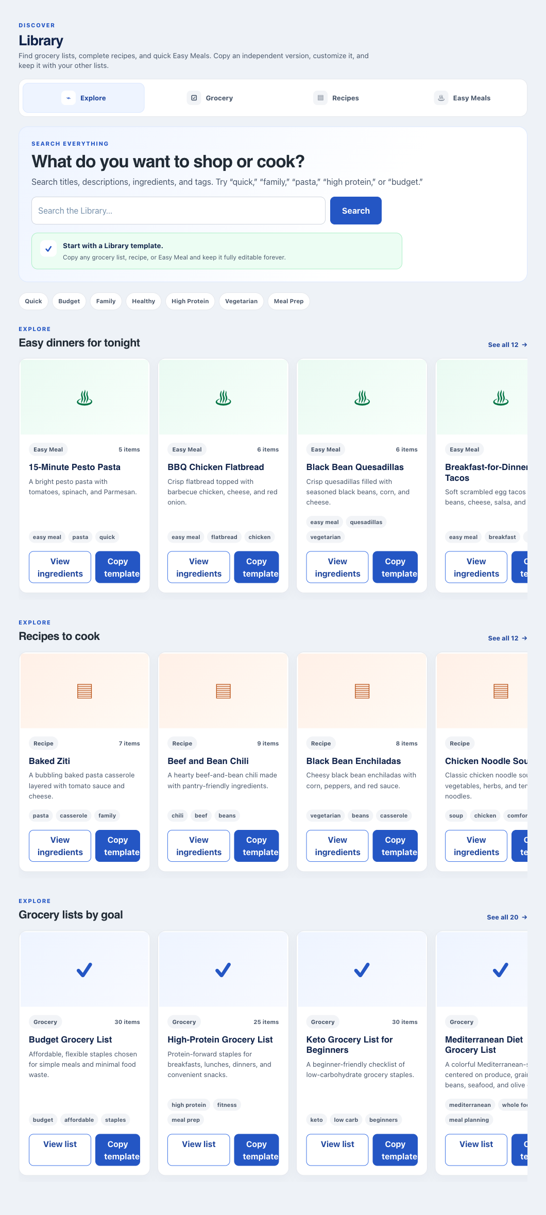View ingredients for 15-Minute Pesto Pasta
Viewport: 546px width, 1215px height.
[60, 567]
